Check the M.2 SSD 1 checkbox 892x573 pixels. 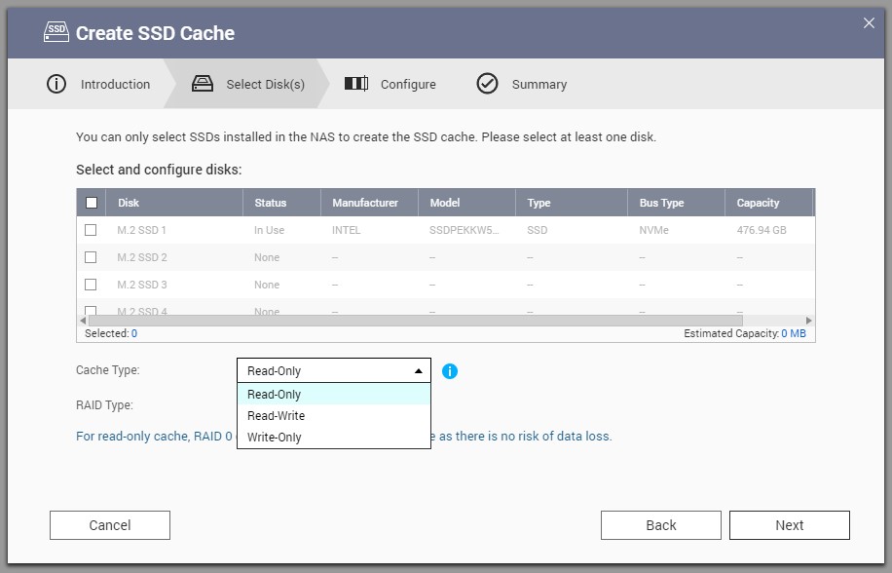pos(91,230)
